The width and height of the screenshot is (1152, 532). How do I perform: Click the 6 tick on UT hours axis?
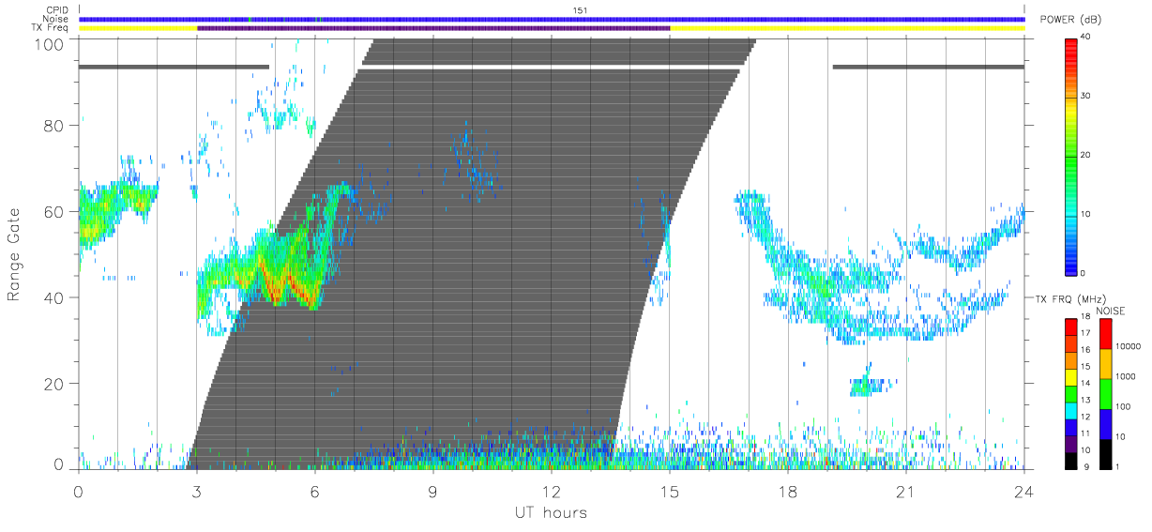pos(314,492)
